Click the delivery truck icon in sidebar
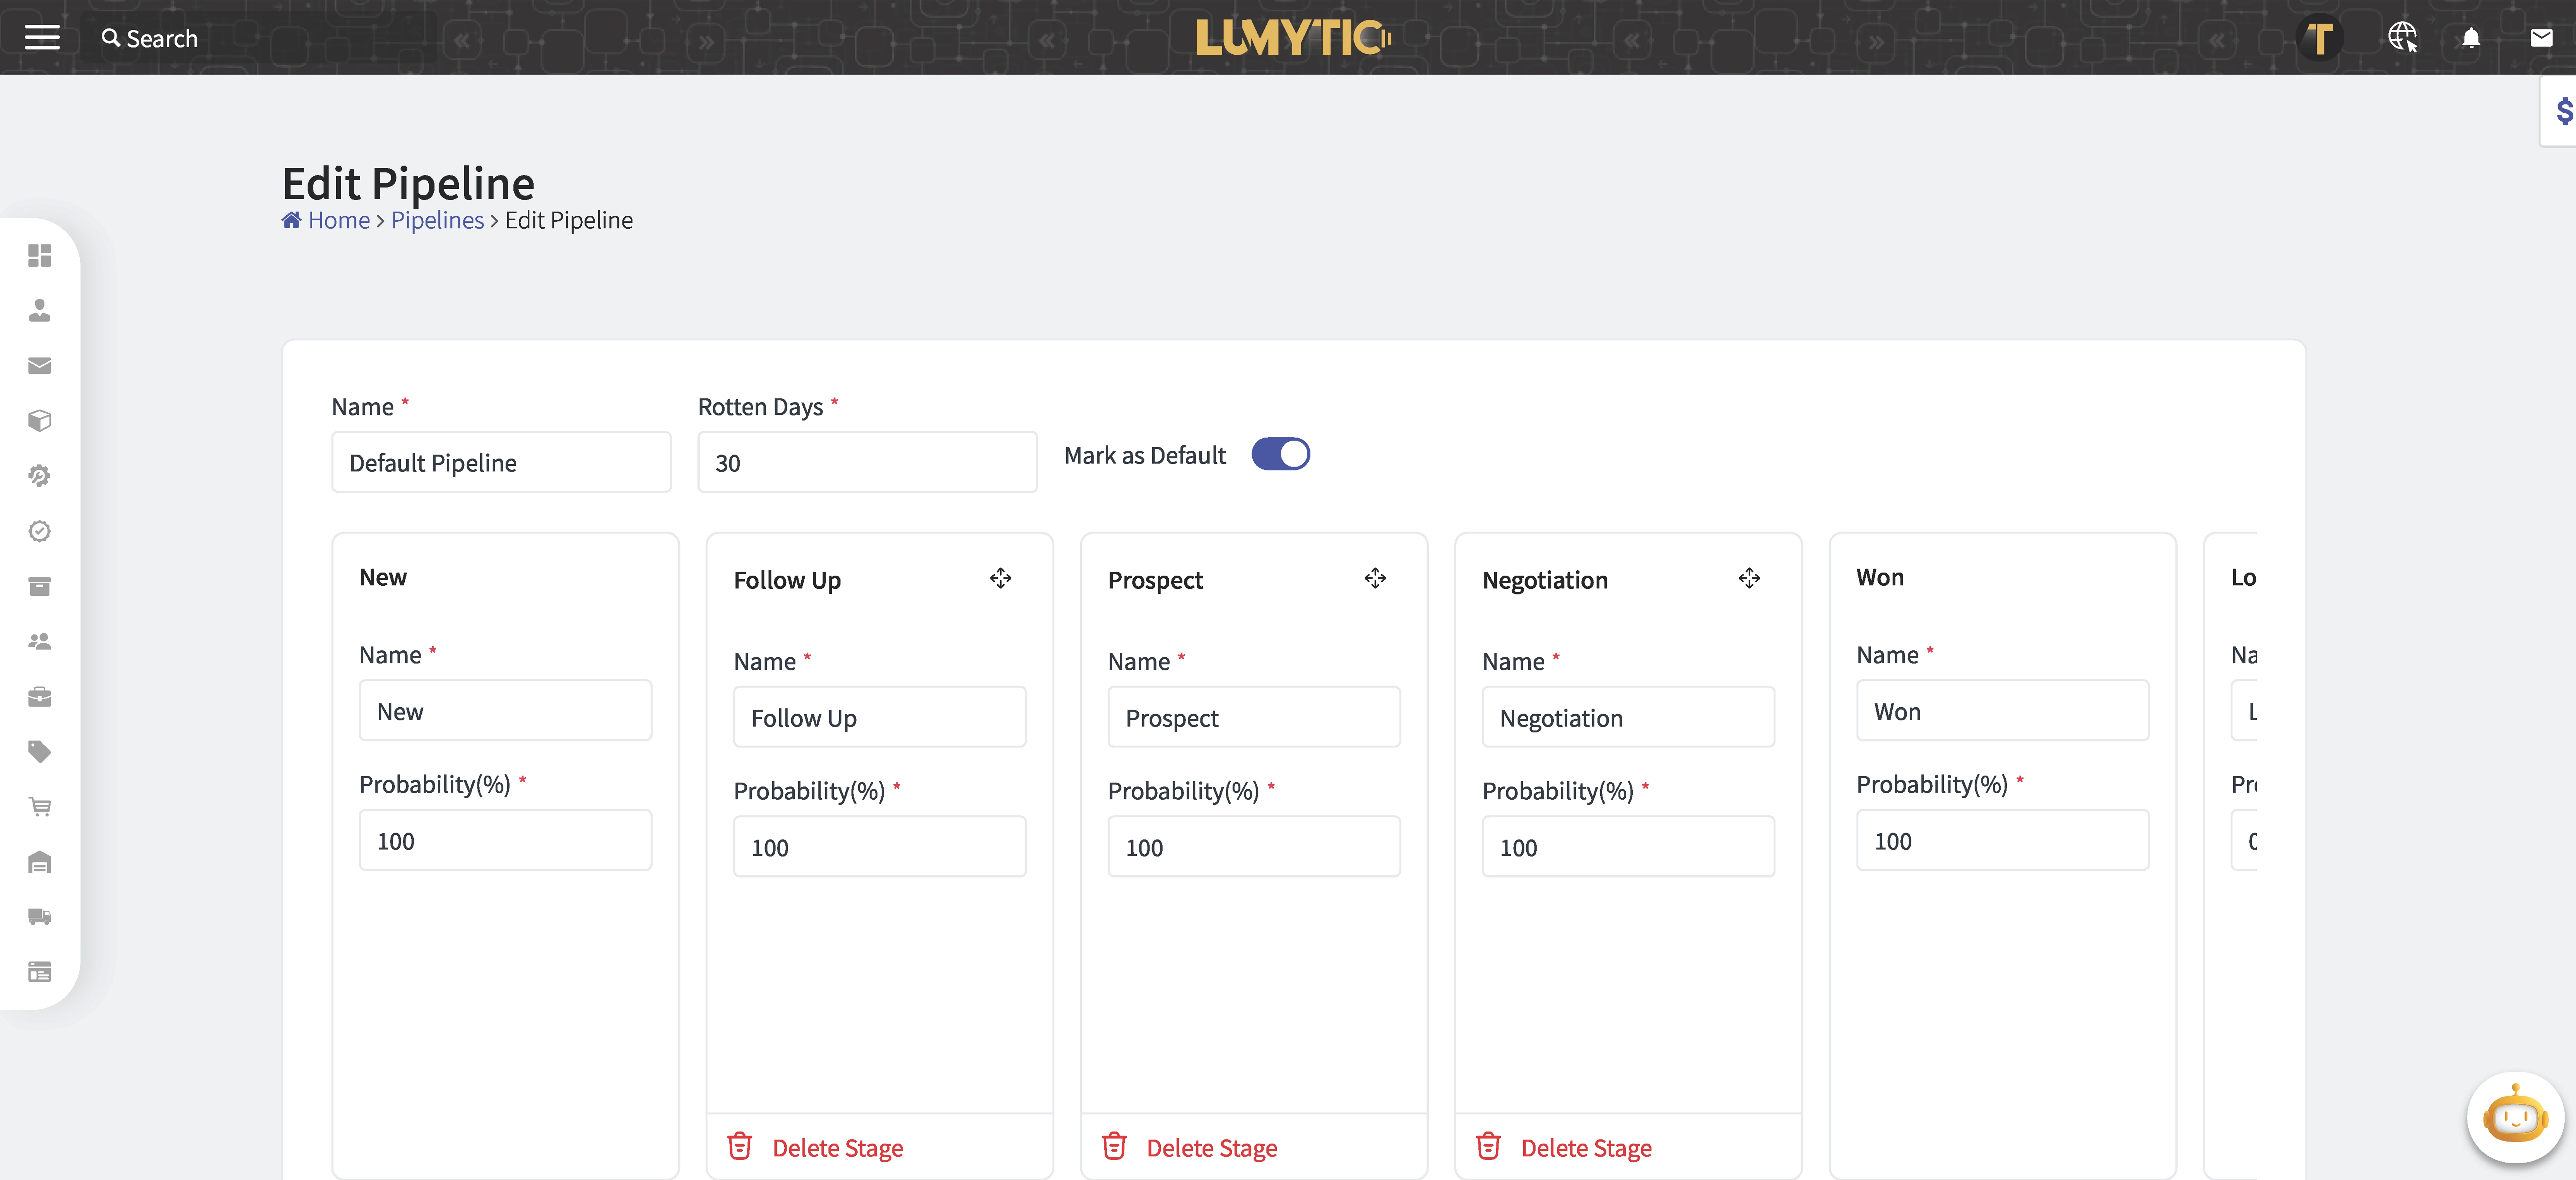The image size is (2576, 1180). coord(40,917)
